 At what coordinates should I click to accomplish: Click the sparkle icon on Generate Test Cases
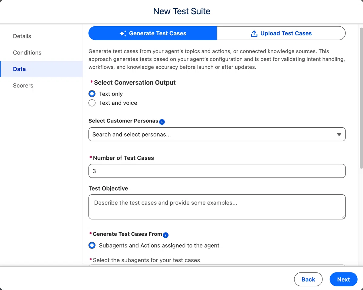point(123,34)
